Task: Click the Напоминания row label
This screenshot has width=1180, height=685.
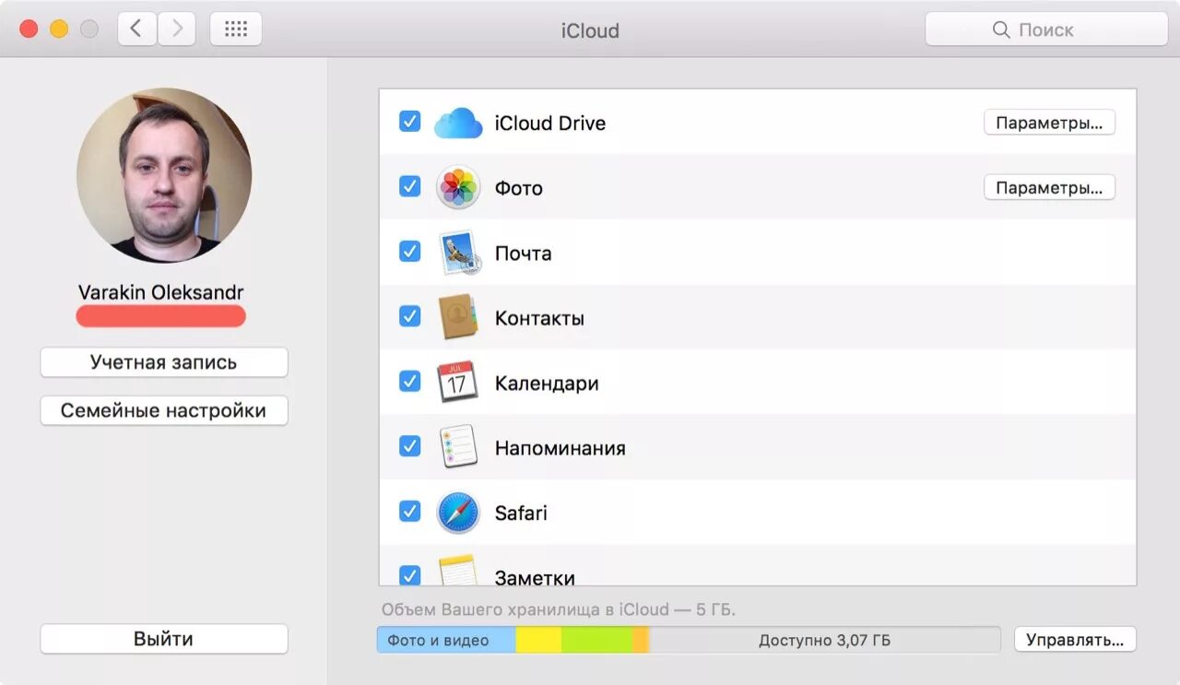Action: (x=560, y=448)
